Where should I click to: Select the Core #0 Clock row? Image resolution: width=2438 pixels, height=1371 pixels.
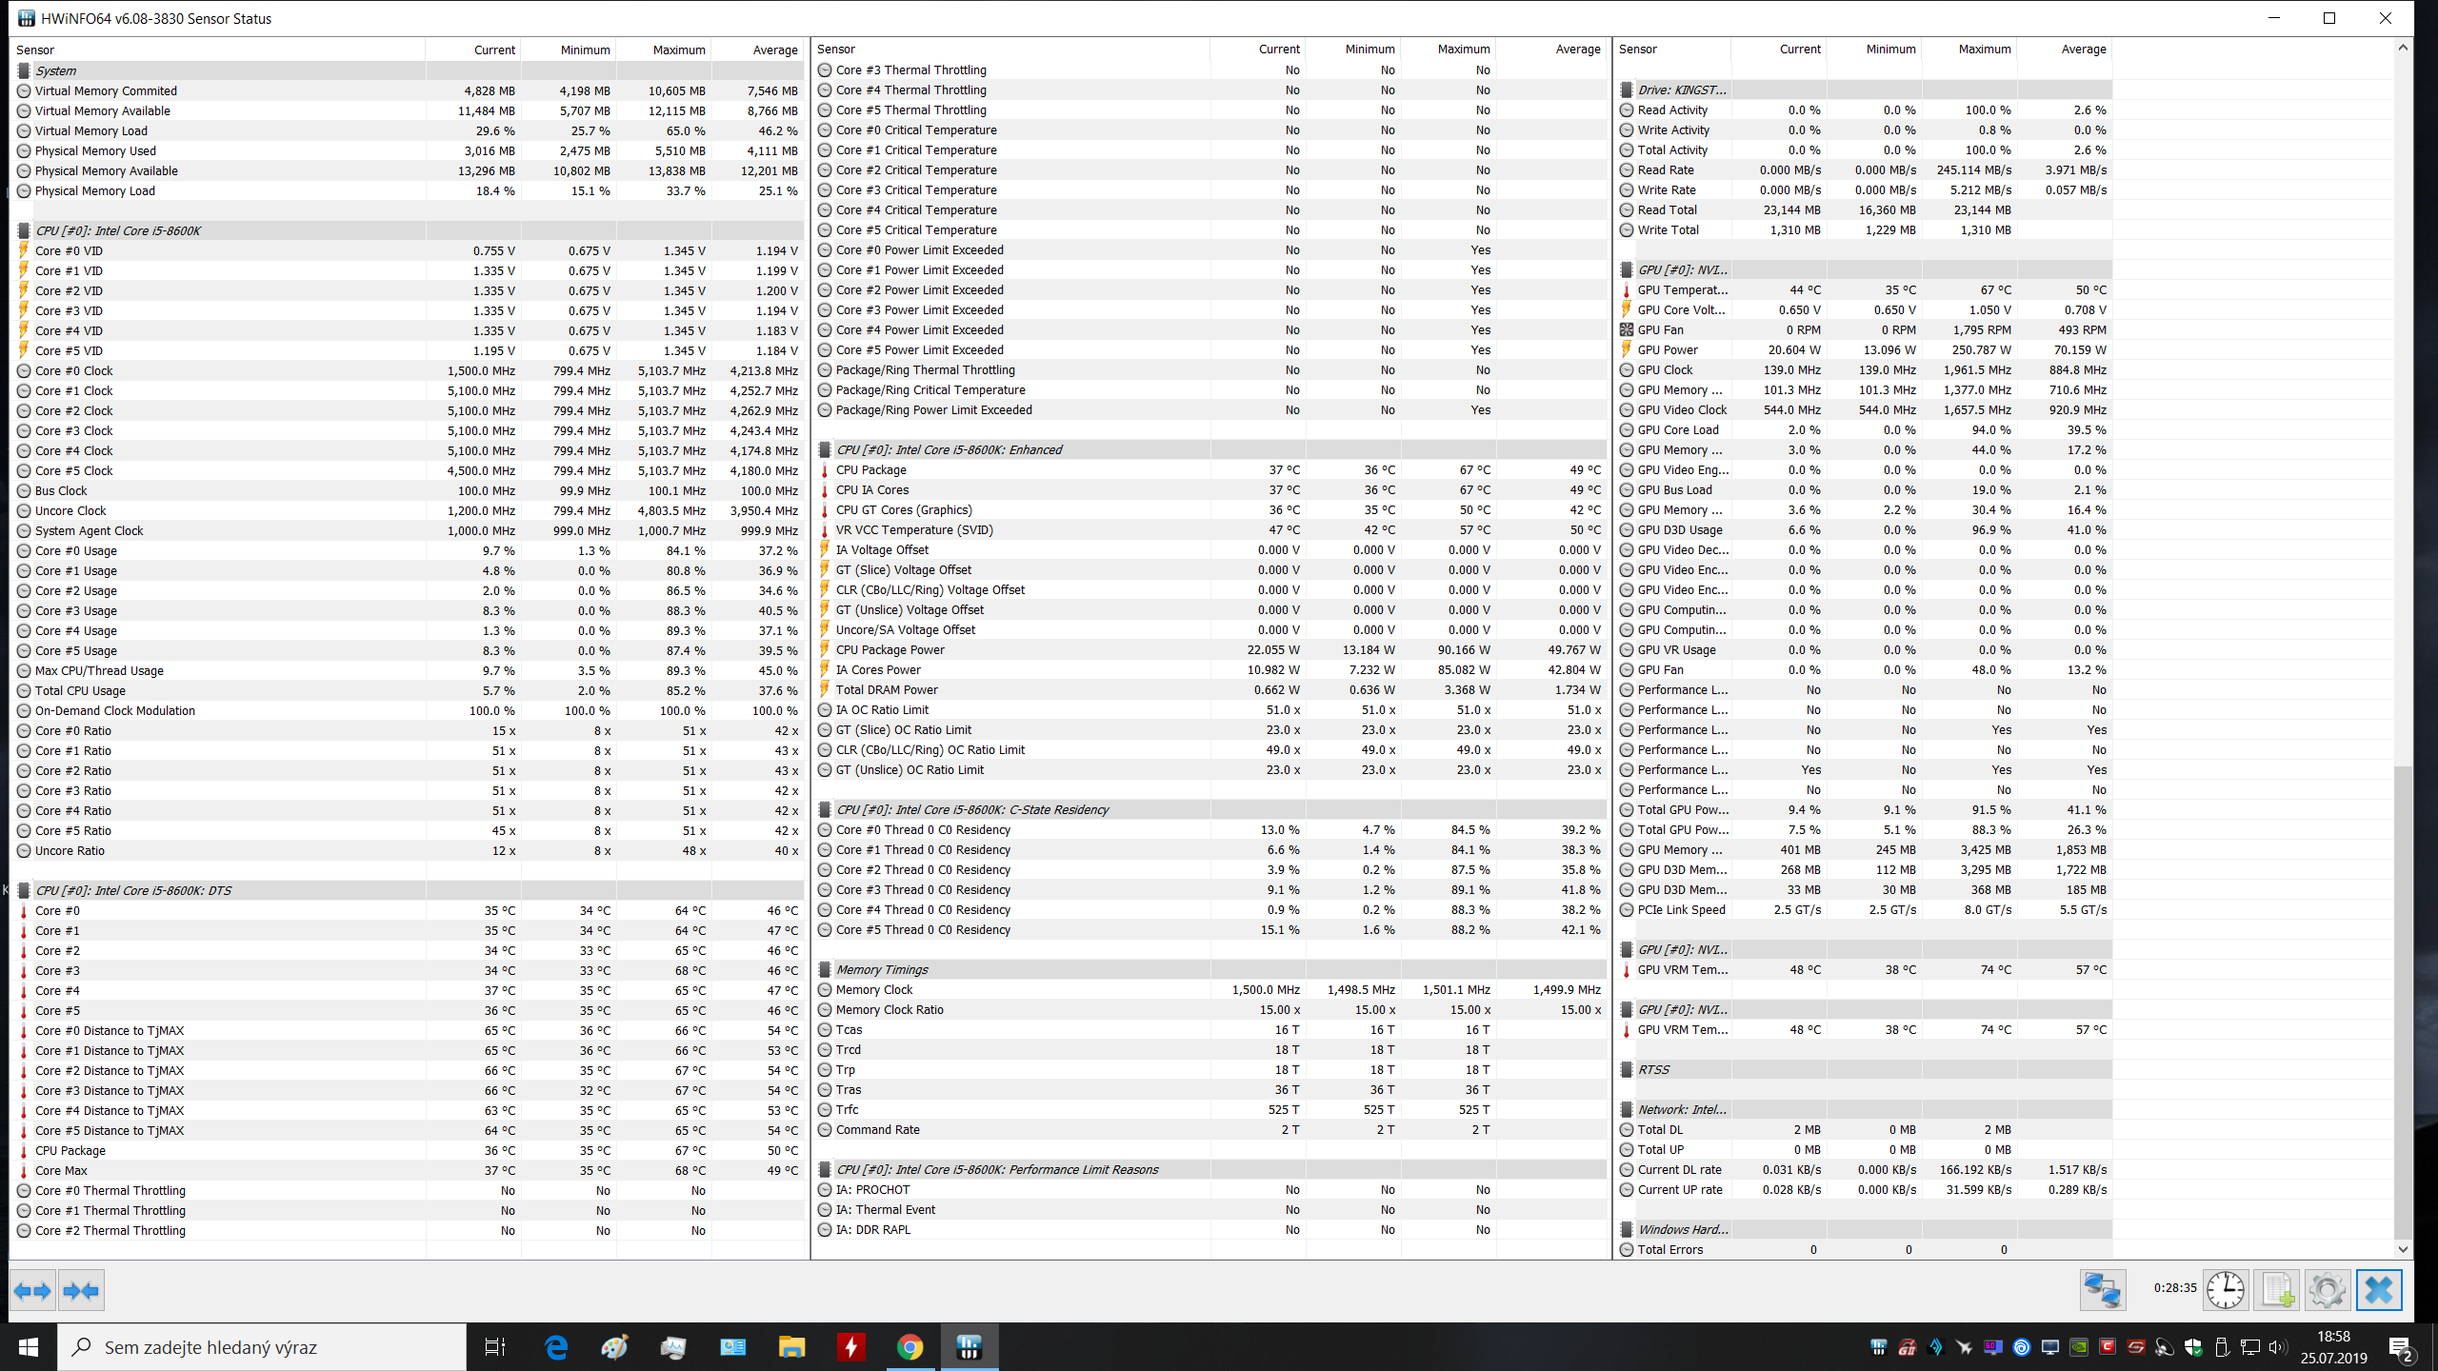74,370
